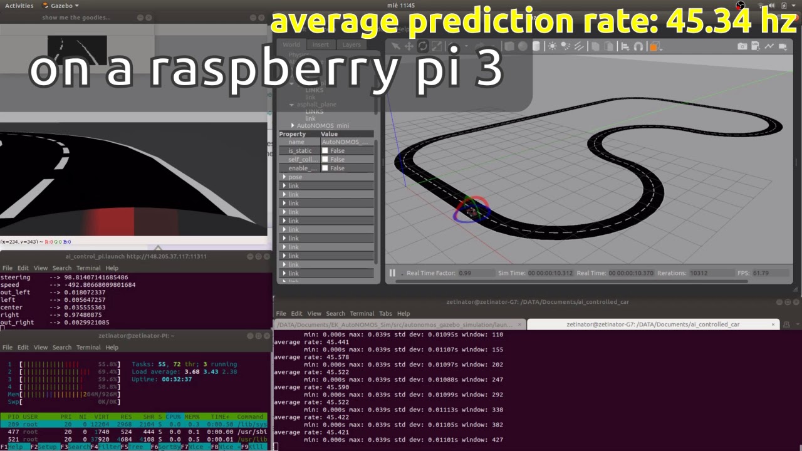This screenshot has height=451, width=802.
Task: Click the F9 Kill button in htop
Action: (x=253, y=447)
